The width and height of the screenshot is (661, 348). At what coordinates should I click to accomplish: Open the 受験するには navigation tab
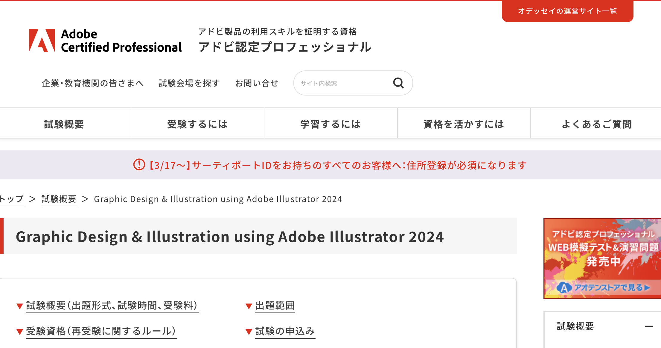point(197,124)
